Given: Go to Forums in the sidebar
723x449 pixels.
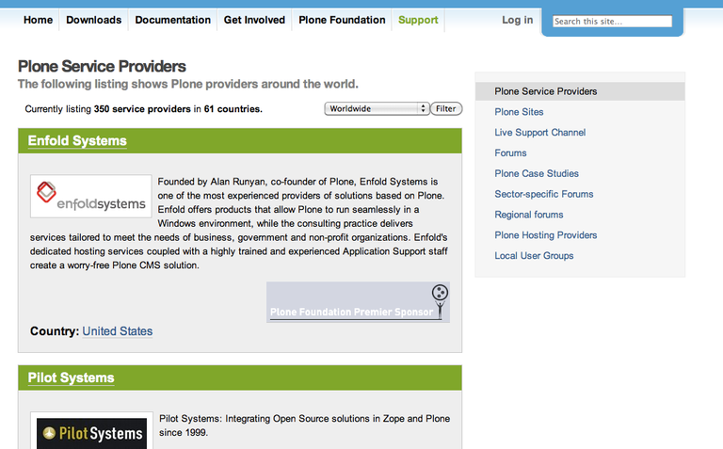Looking at the screenshot, I should point(510,153).
